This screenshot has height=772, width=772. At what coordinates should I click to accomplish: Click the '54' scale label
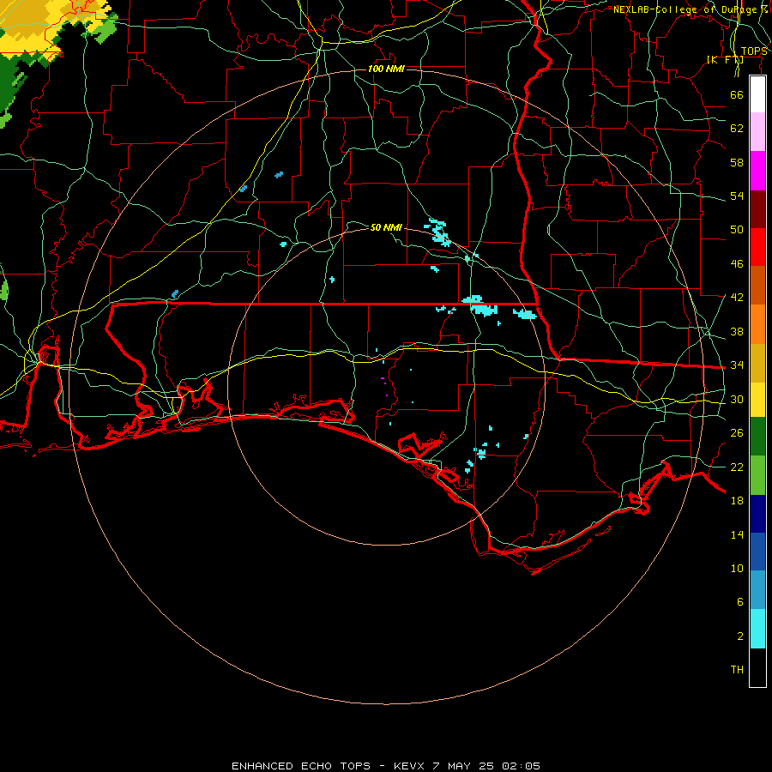click(x=737, y=196)
